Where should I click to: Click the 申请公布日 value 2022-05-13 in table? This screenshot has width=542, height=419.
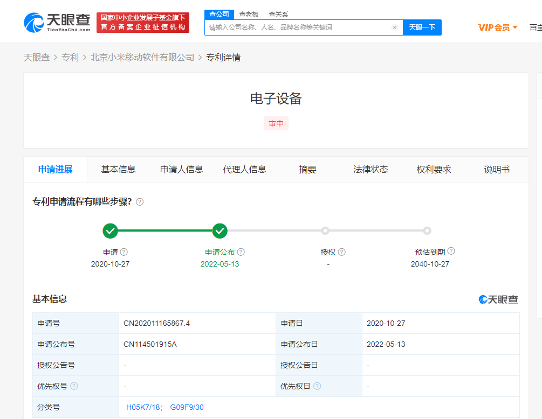click(x=386, y=345)
